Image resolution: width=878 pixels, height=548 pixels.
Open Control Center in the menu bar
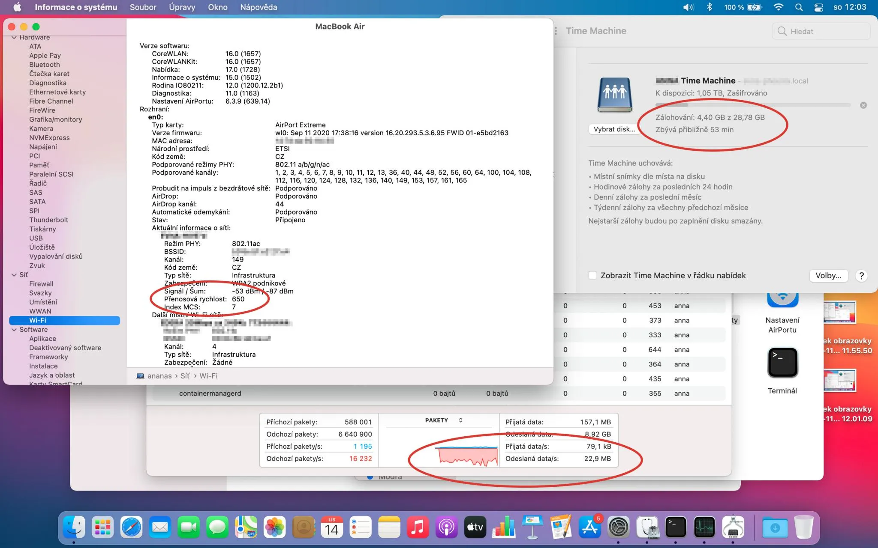coord(819,7)
